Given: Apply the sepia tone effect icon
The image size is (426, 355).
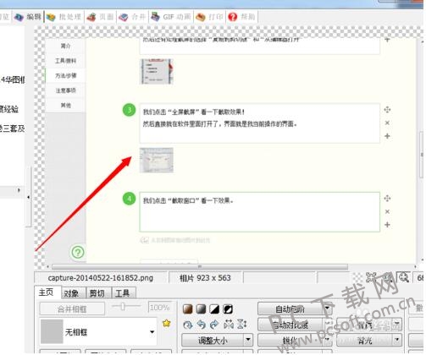Looking at the screenshot, I should [x=188, y=309].
